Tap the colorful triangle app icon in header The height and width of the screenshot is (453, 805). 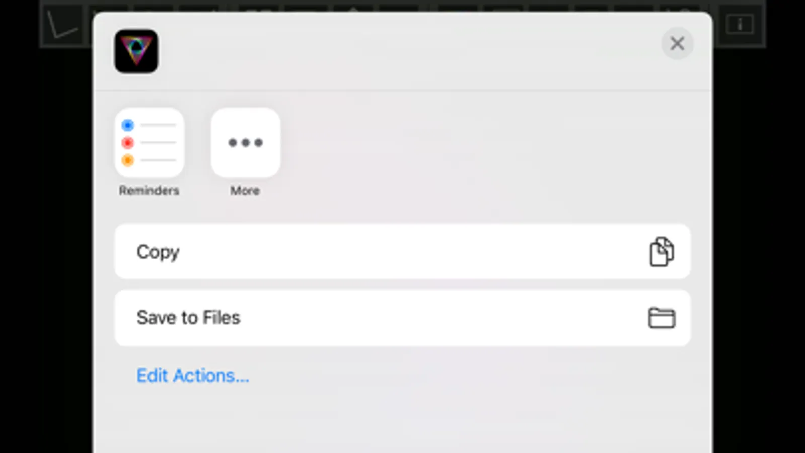click(x=136, y=51)
